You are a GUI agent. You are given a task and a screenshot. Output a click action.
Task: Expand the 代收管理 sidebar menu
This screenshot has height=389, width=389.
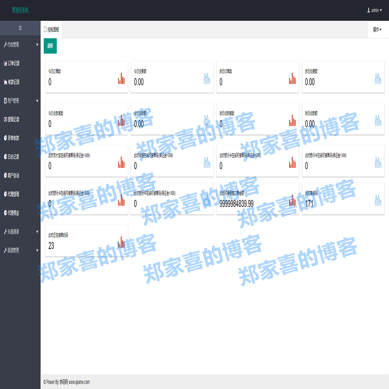point(20,44)
